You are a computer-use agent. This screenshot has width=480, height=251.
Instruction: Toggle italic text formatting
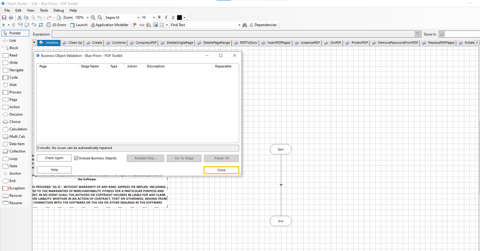point(166,18)
